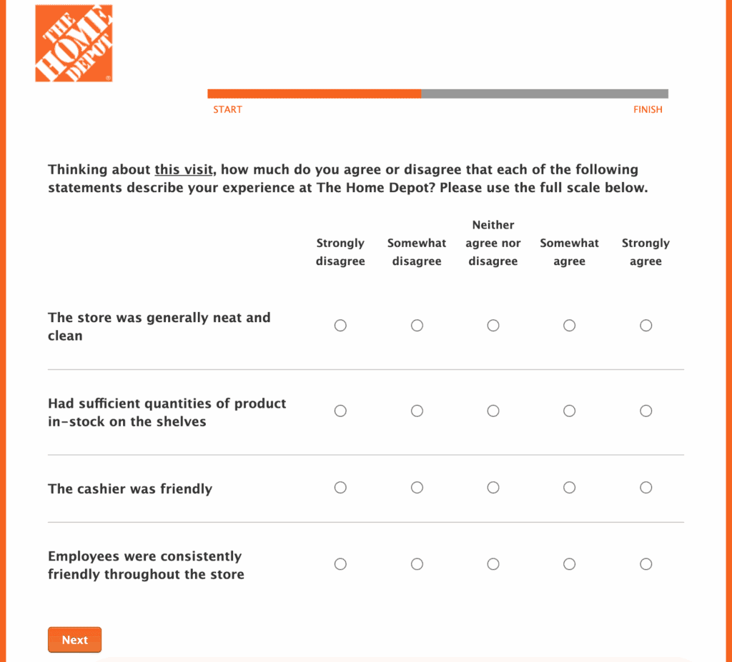Click the Strongly agree column header
732x662 pixels.
646,252
